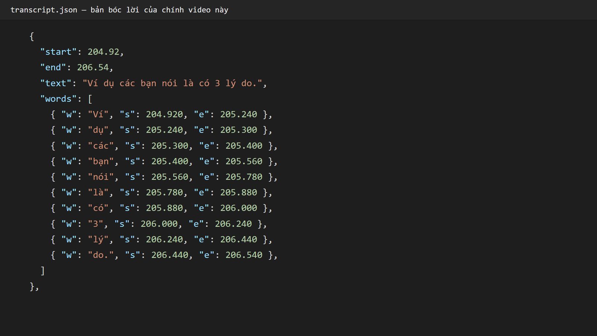Viewport: 597px width, 336px height.
Task: Click the closing bracket of the words array
Action: pyautogui.click(x=43, y=271)
